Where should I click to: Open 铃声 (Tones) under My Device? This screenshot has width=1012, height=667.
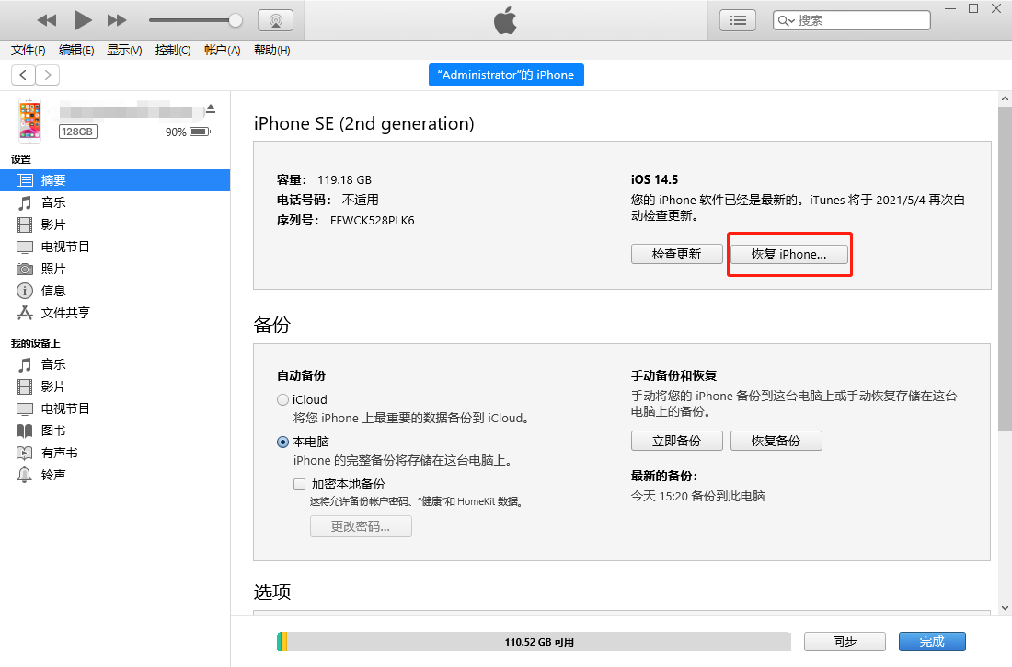click(53, 475)
